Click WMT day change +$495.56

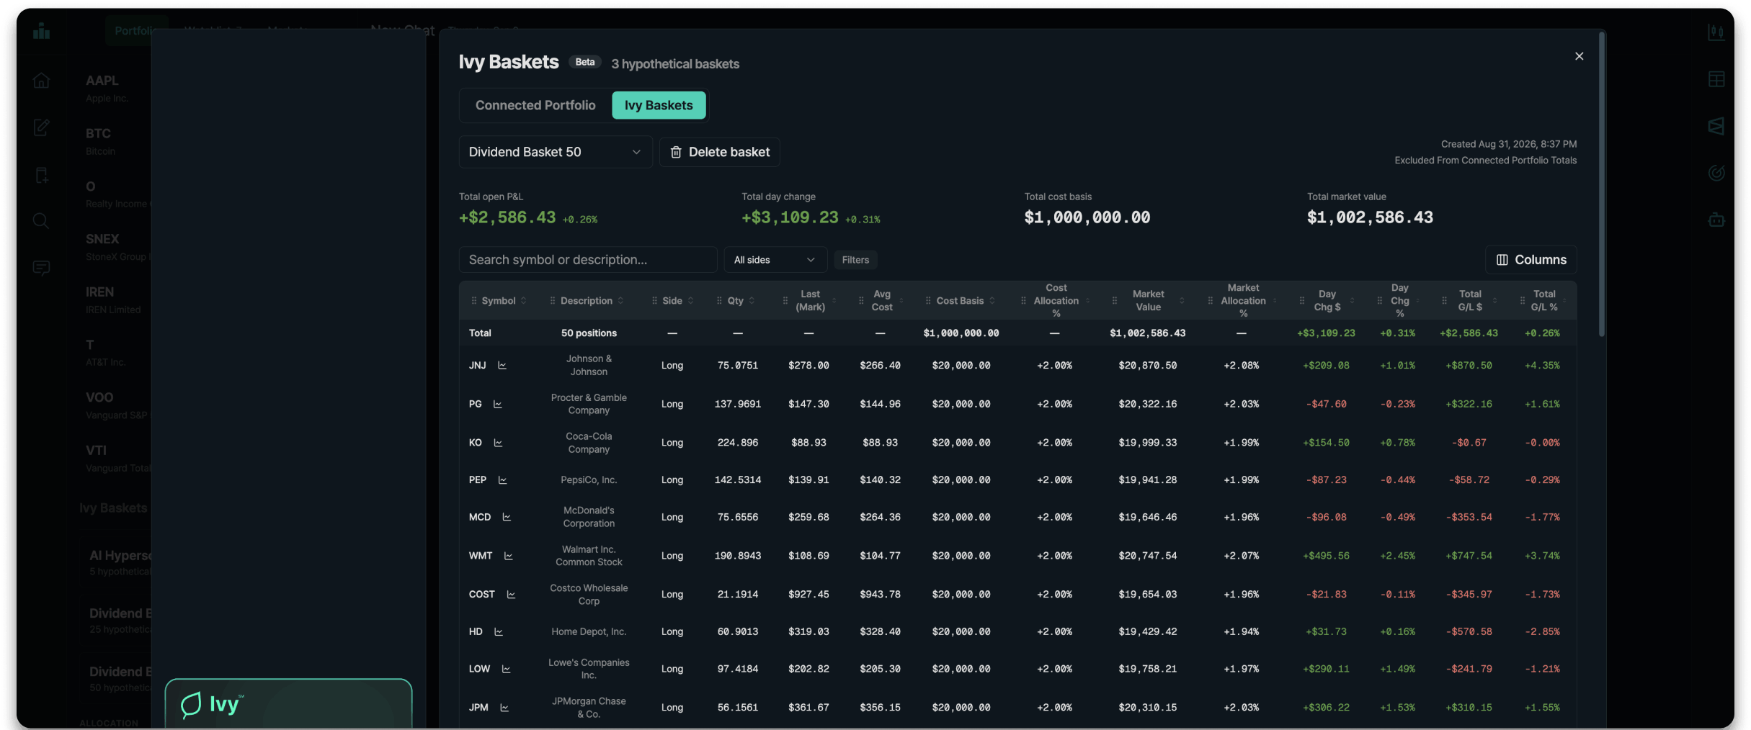(1326, 556)
